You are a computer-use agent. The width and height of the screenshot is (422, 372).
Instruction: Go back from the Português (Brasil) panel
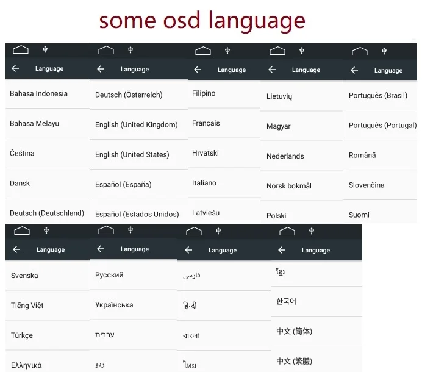[x=354, y=70]
